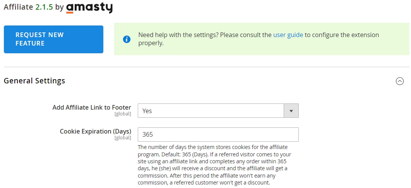Image resolution: width=411 pixels, height=188 pixels.
Task: Click the Affiliate title text
Action: pos(18,7)
